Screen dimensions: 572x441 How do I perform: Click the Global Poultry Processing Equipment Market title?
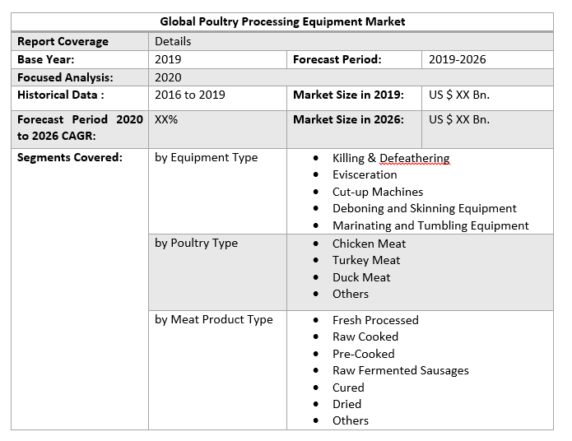(x=282, y=21)
